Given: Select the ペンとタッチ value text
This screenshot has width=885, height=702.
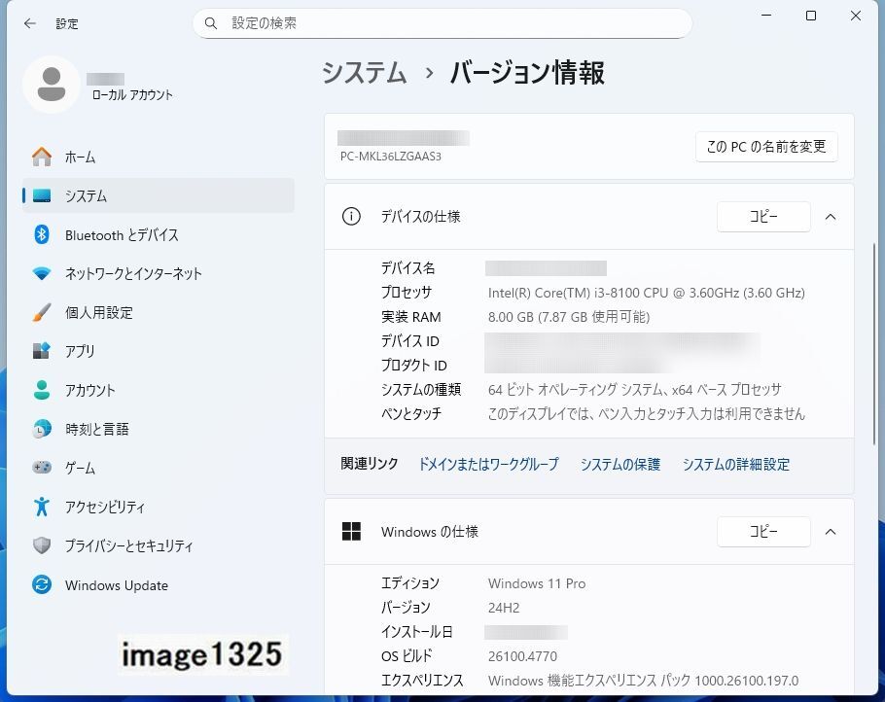Looking at the screenshot, I should point(647,413).
